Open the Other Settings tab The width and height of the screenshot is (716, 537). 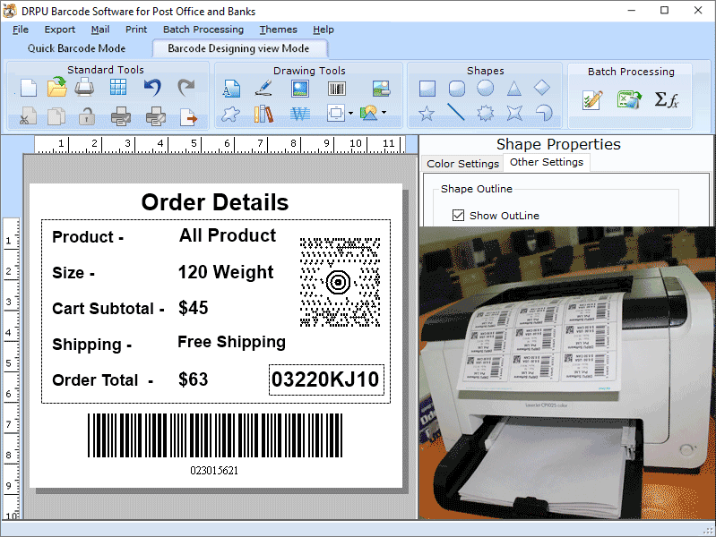tap(547, 162)
